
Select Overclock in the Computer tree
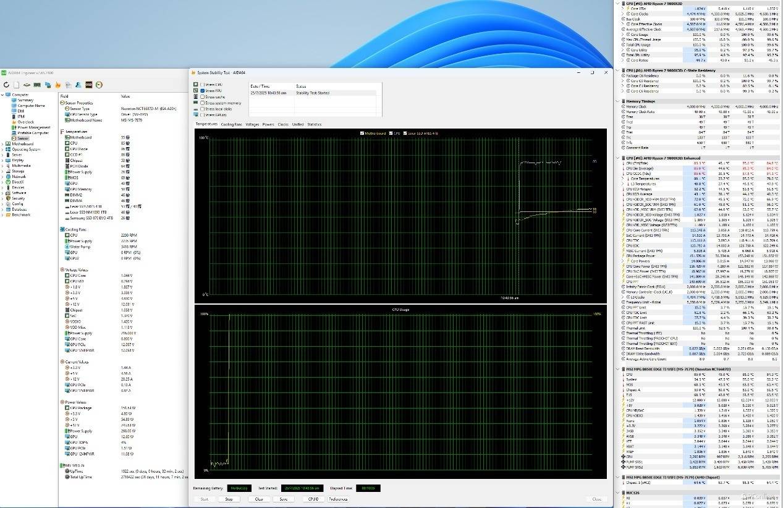(x=25, y=122)
